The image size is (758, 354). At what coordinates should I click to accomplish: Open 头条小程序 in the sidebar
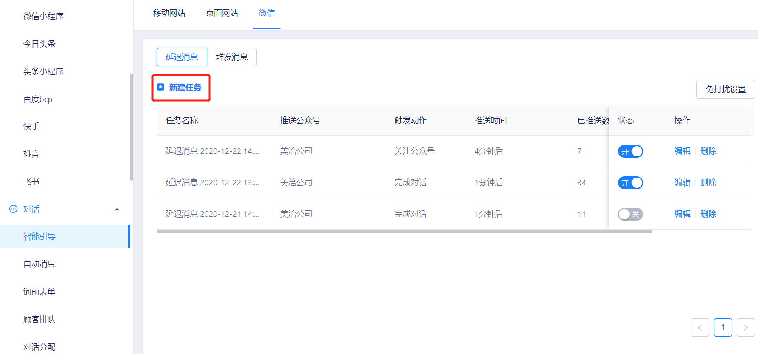43,71
